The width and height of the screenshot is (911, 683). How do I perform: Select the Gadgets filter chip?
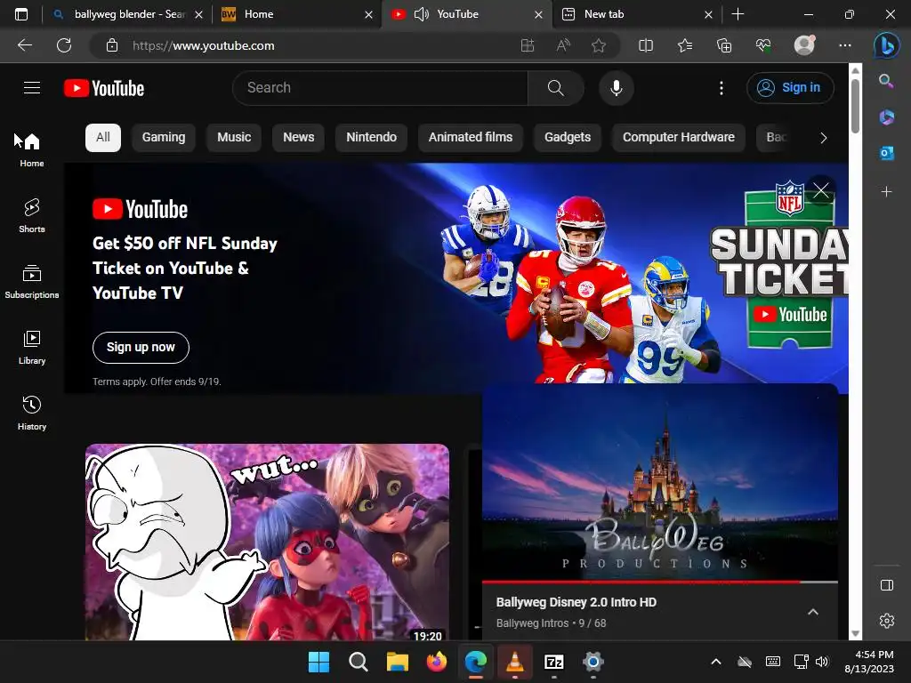coord(567,138)
